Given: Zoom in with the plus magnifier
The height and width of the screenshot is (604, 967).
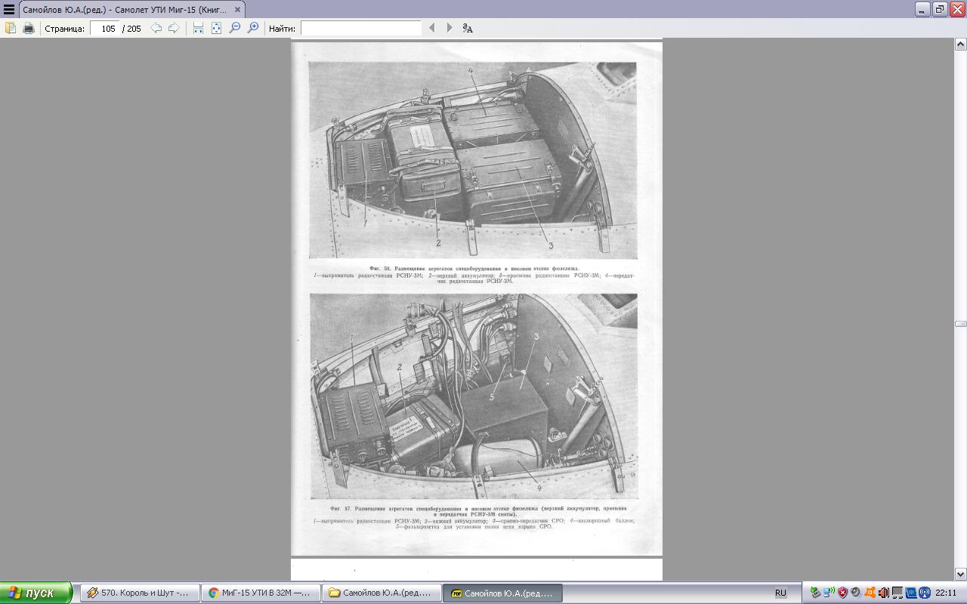Looking at the screenshot, I should [x=253, y=28].
